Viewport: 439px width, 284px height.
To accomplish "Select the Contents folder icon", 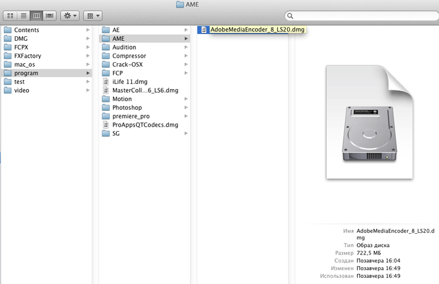I will coord(8,30).
